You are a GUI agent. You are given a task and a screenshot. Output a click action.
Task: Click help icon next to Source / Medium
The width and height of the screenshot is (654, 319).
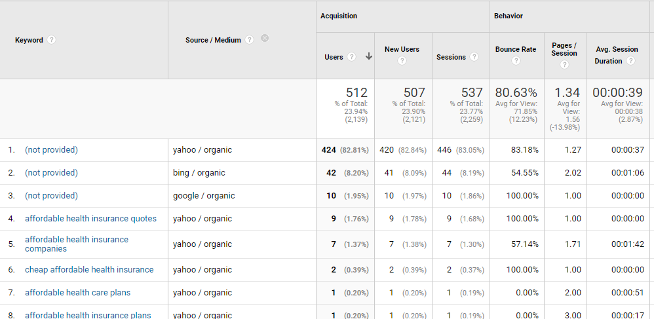(x=250, y=40)
